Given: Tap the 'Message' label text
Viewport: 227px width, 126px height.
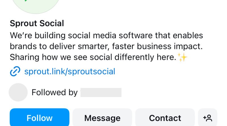Looking at the screenshot, I should (x=102, y=118).
